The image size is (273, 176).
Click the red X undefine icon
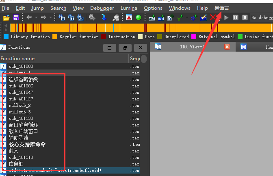tap(213, 17)
